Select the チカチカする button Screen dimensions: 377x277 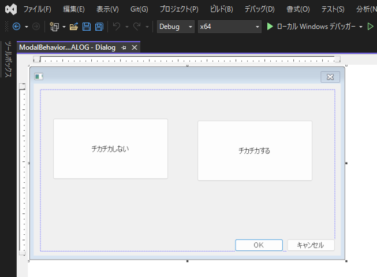[x=255, y=150]
